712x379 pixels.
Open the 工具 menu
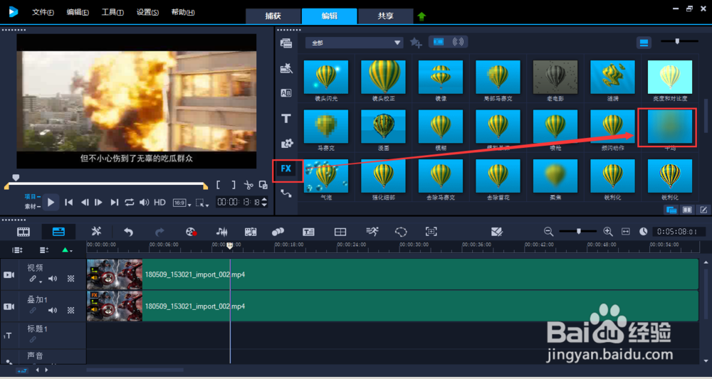pos(112,12)
